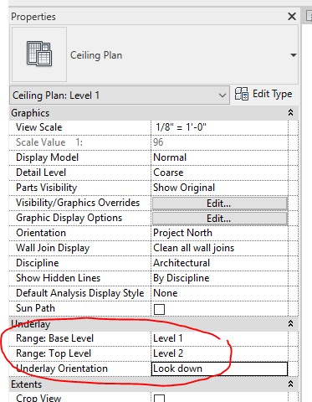Select the Sun Path property label
312x402 pixels.
[x=35, y=308]
